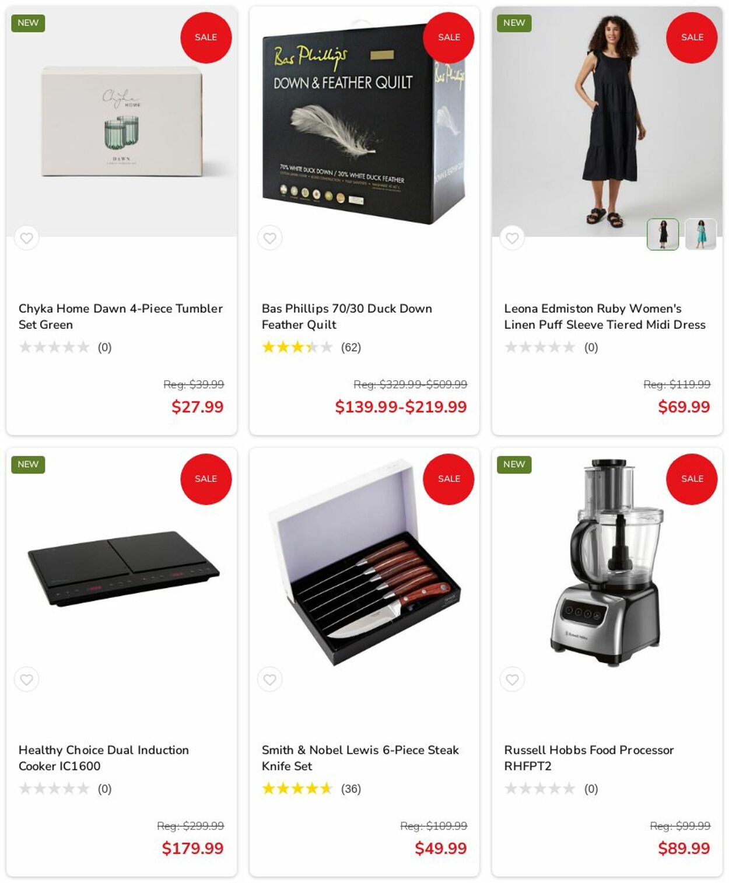Image resolution: width=729 pixels, height=883 pixels.
Task: Select the teal dress color swatch
Action: pos(700,234)
